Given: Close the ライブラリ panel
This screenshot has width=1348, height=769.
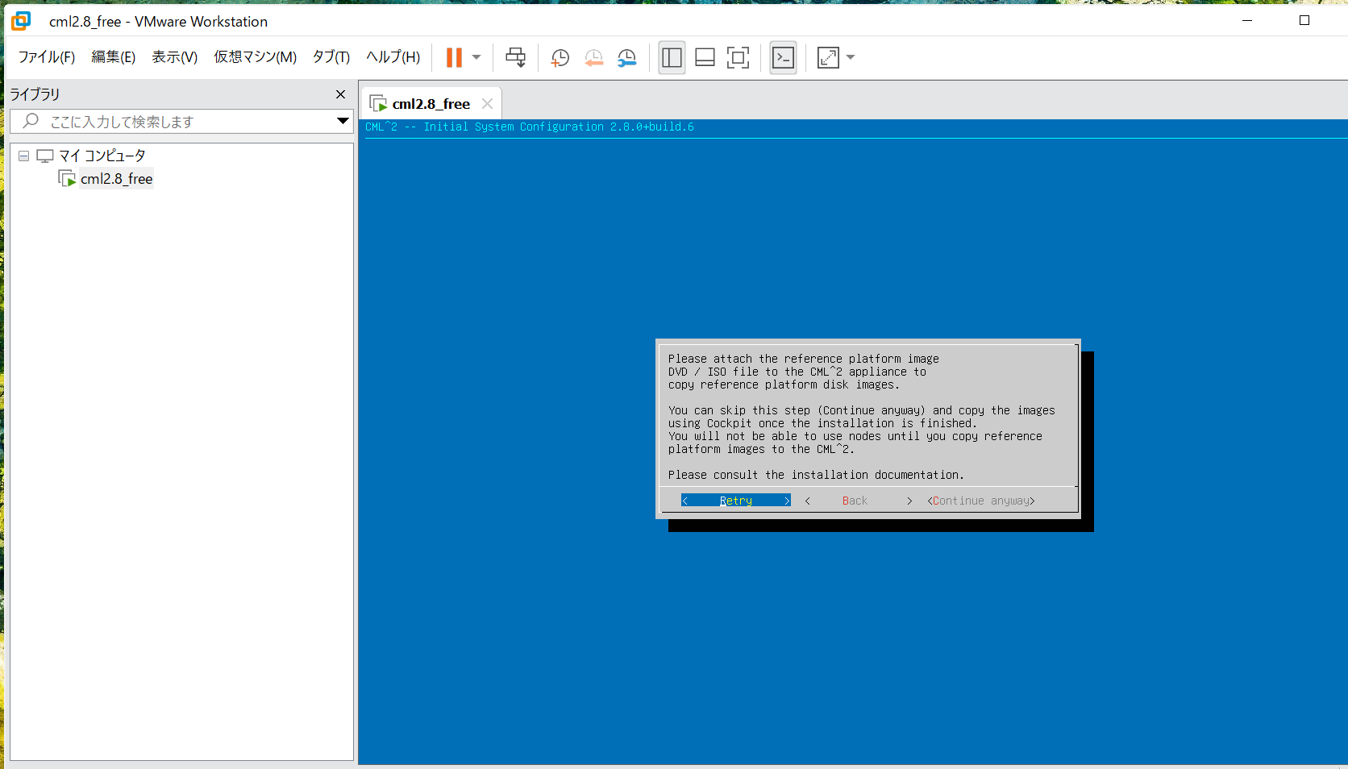Looking at the screenshot, I should (x=340, y=94).
